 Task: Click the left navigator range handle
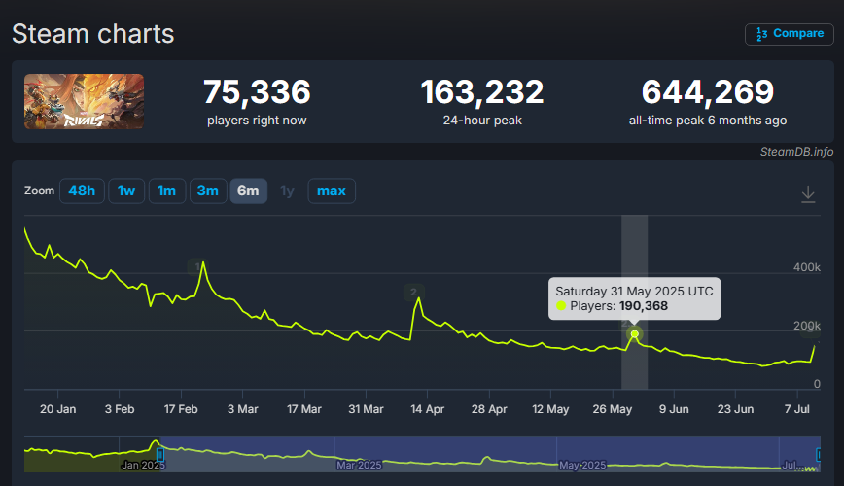tap(159, 455)
